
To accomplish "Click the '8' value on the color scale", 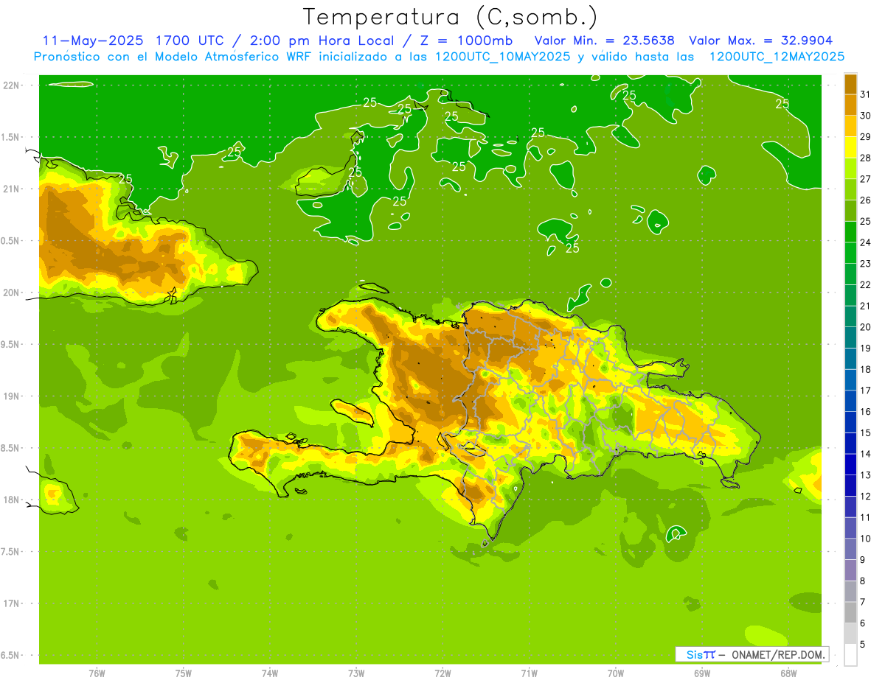I will click(x=863, y=581).
